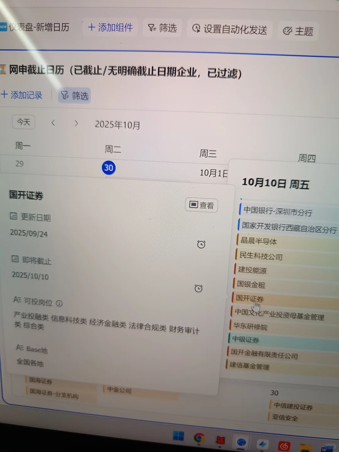Click 添加记录 to add a record
This screenshot has height=452, width=339.
pos(22,94)
